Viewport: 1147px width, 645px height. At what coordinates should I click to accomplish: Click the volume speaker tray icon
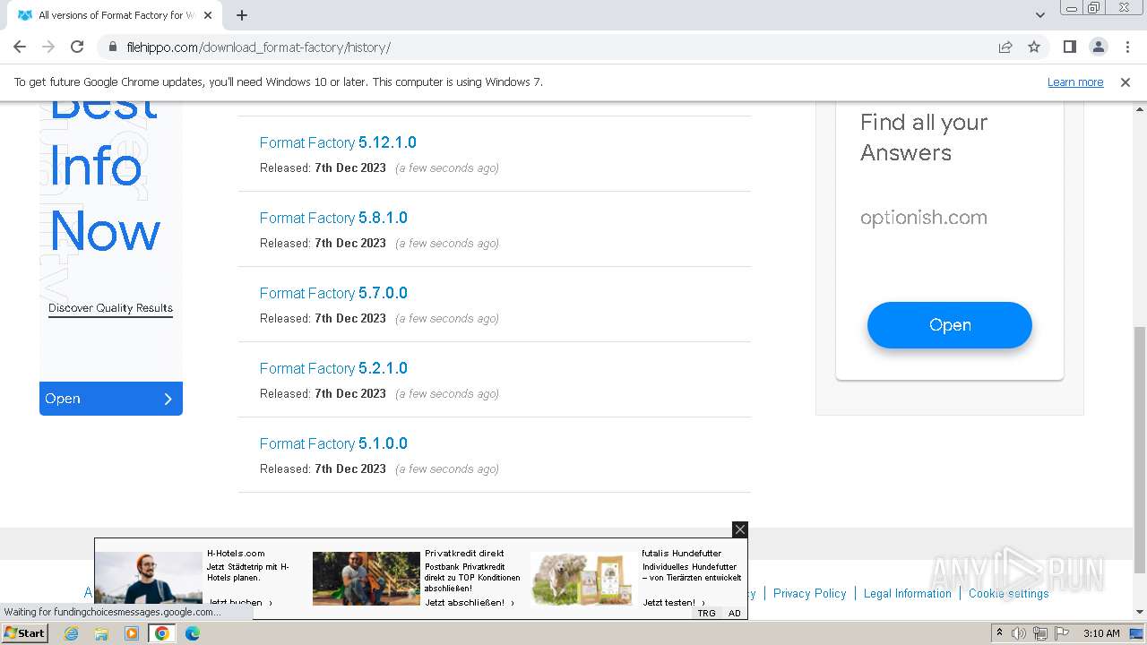(1019, 633)
